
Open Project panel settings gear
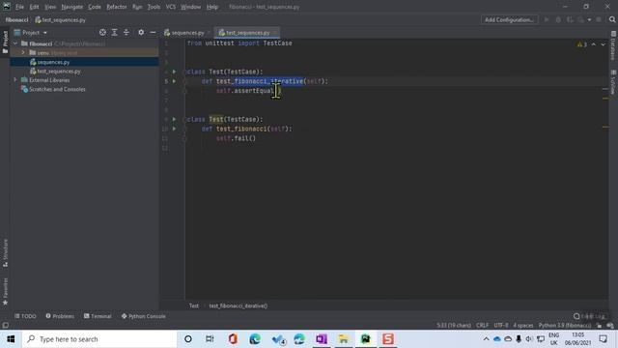click(141, 32)
